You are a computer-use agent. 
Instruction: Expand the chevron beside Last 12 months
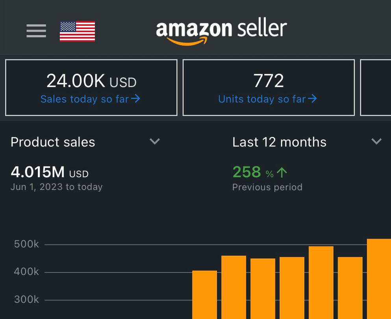(376, 141)
